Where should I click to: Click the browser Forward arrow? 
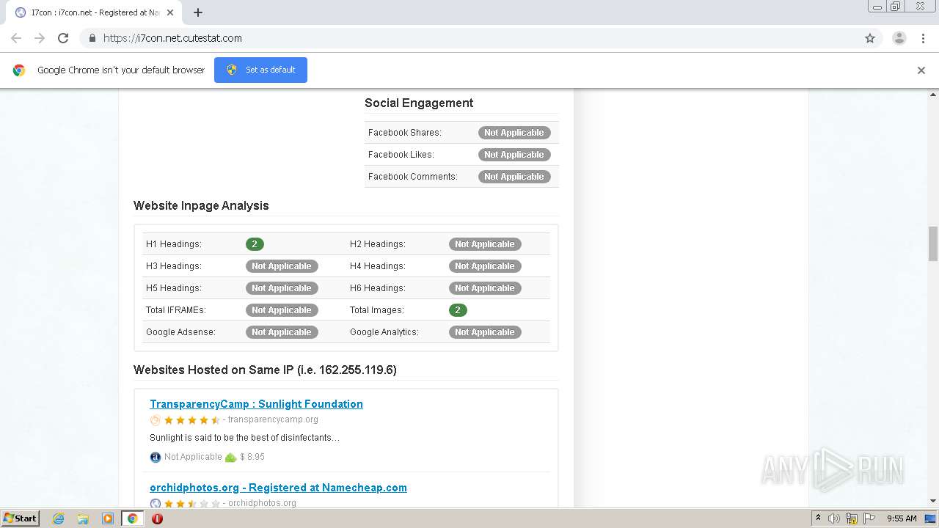click(40, 38)
